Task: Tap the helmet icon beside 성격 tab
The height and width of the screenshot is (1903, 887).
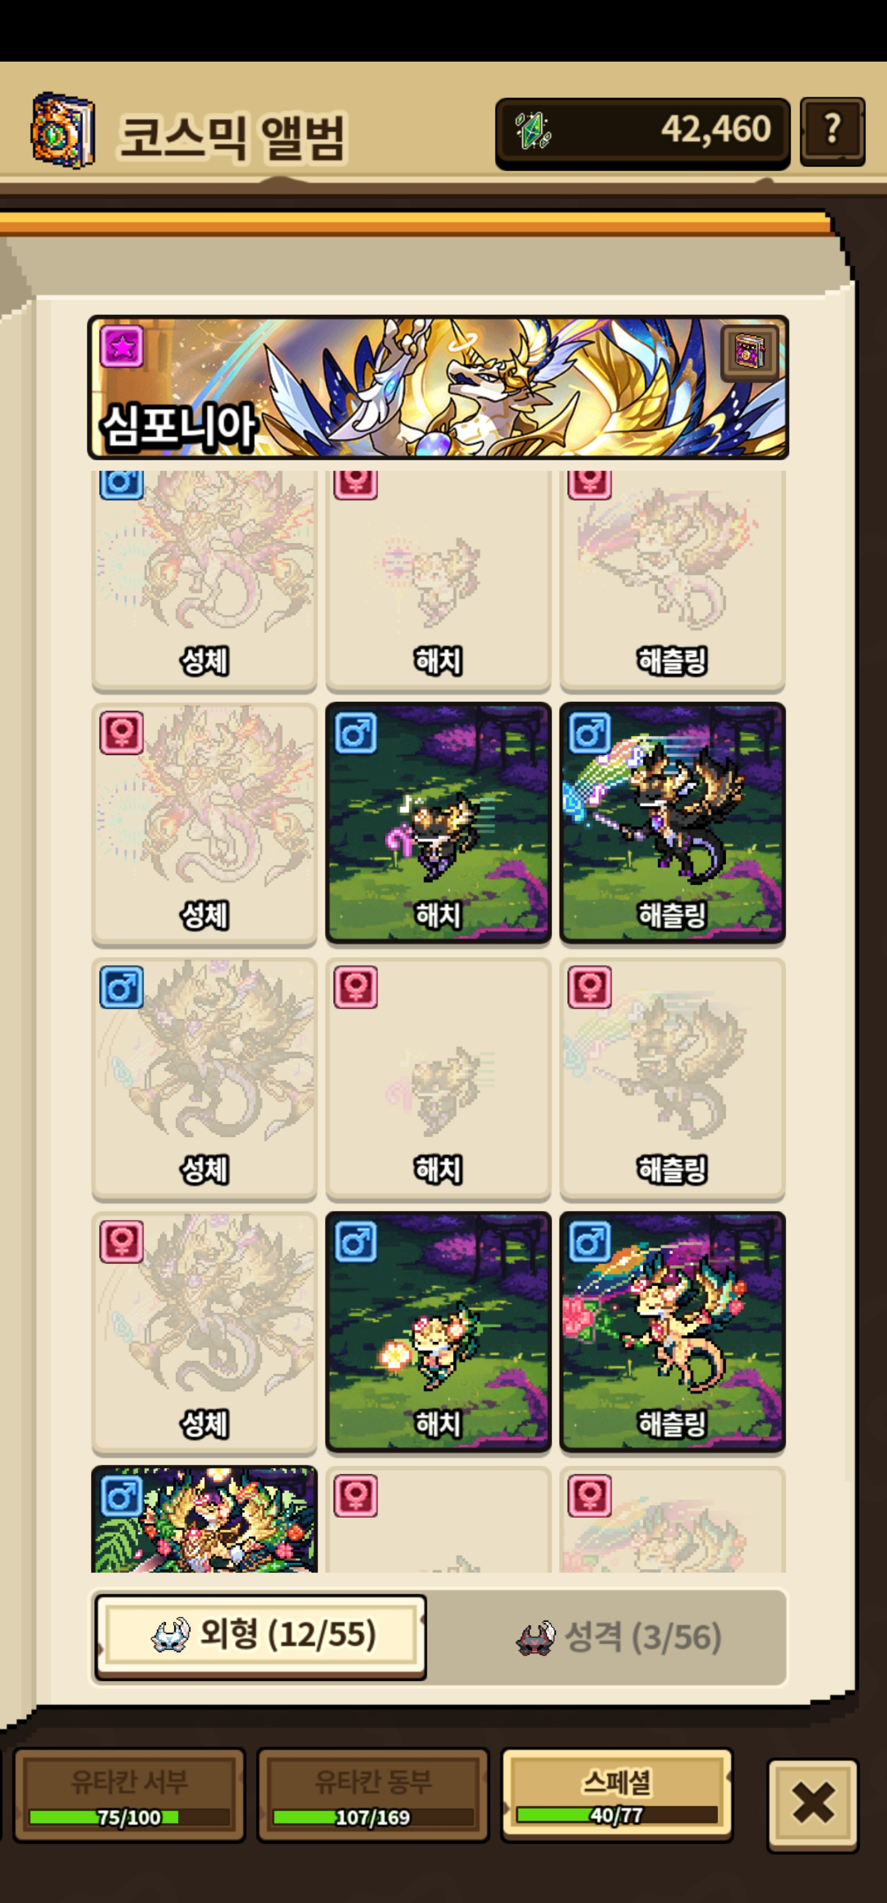Action: pyautogui.click(x=535, y=1639)
